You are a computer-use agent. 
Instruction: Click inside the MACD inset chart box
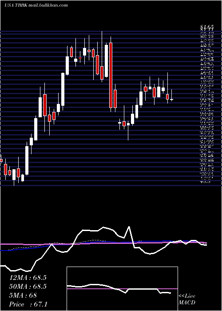point(122,289)
